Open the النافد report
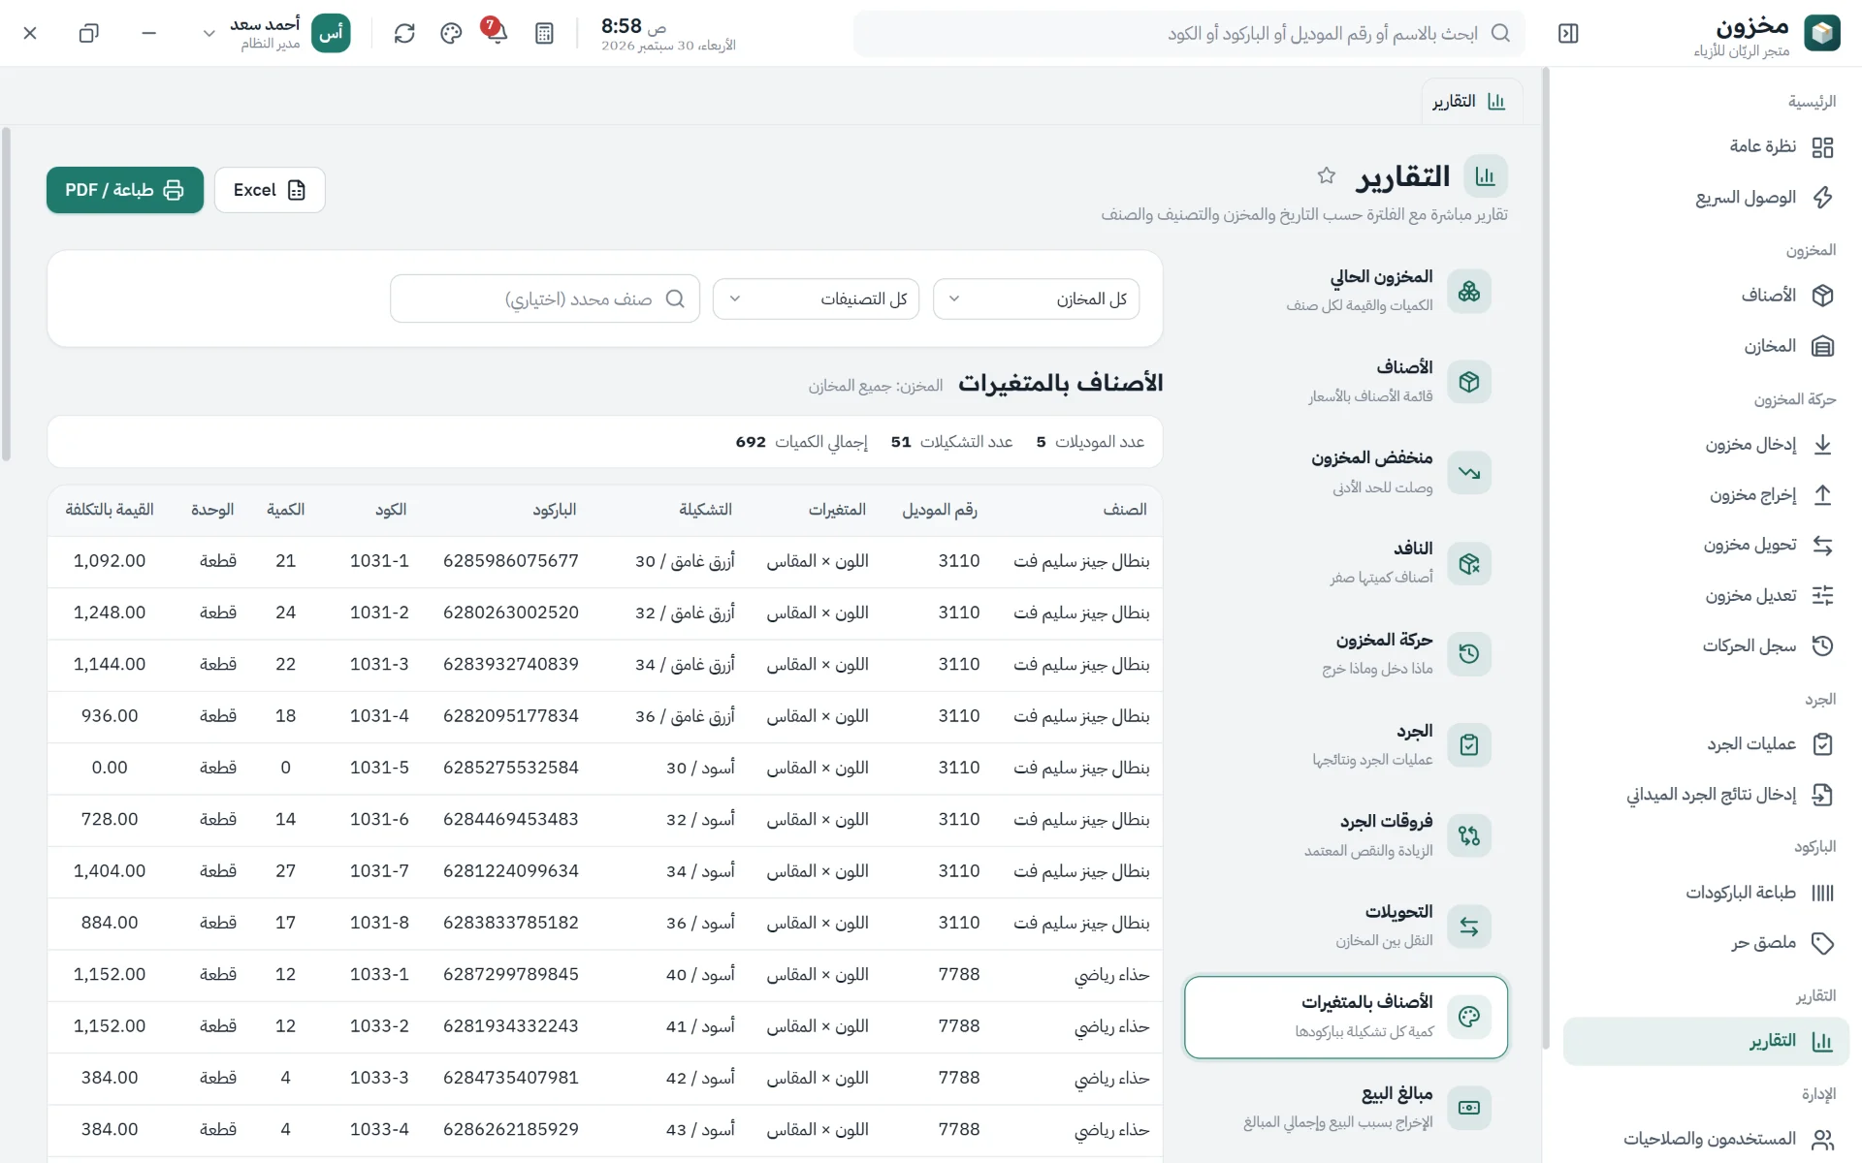 [x=1346, y=563]
